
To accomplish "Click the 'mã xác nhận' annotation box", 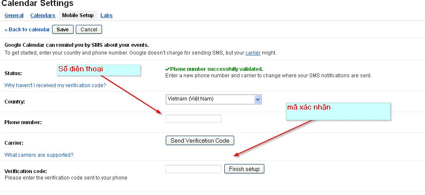I will (338, 111).
